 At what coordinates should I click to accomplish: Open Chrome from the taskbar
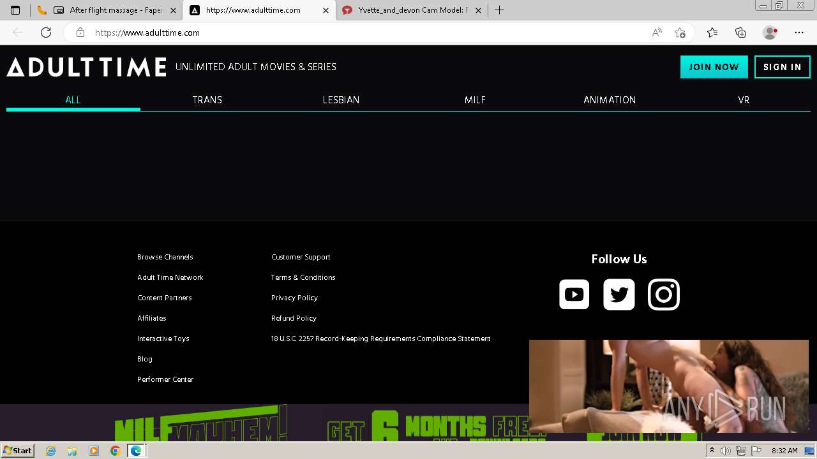tap(115, 451)
